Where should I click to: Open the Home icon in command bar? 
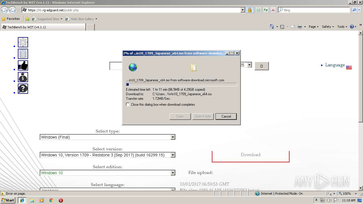(x=272, y=27)
